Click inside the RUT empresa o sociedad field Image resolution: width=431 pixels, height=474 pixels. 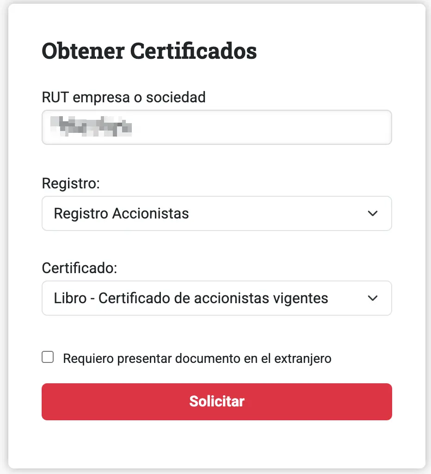[x=216, y=127]
